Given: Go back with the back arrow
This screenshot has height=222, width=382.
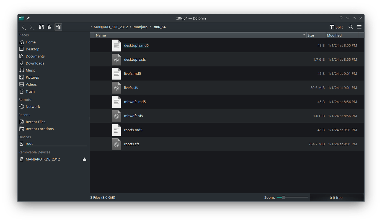Looking at the screenshot, I should pos(23,27).
